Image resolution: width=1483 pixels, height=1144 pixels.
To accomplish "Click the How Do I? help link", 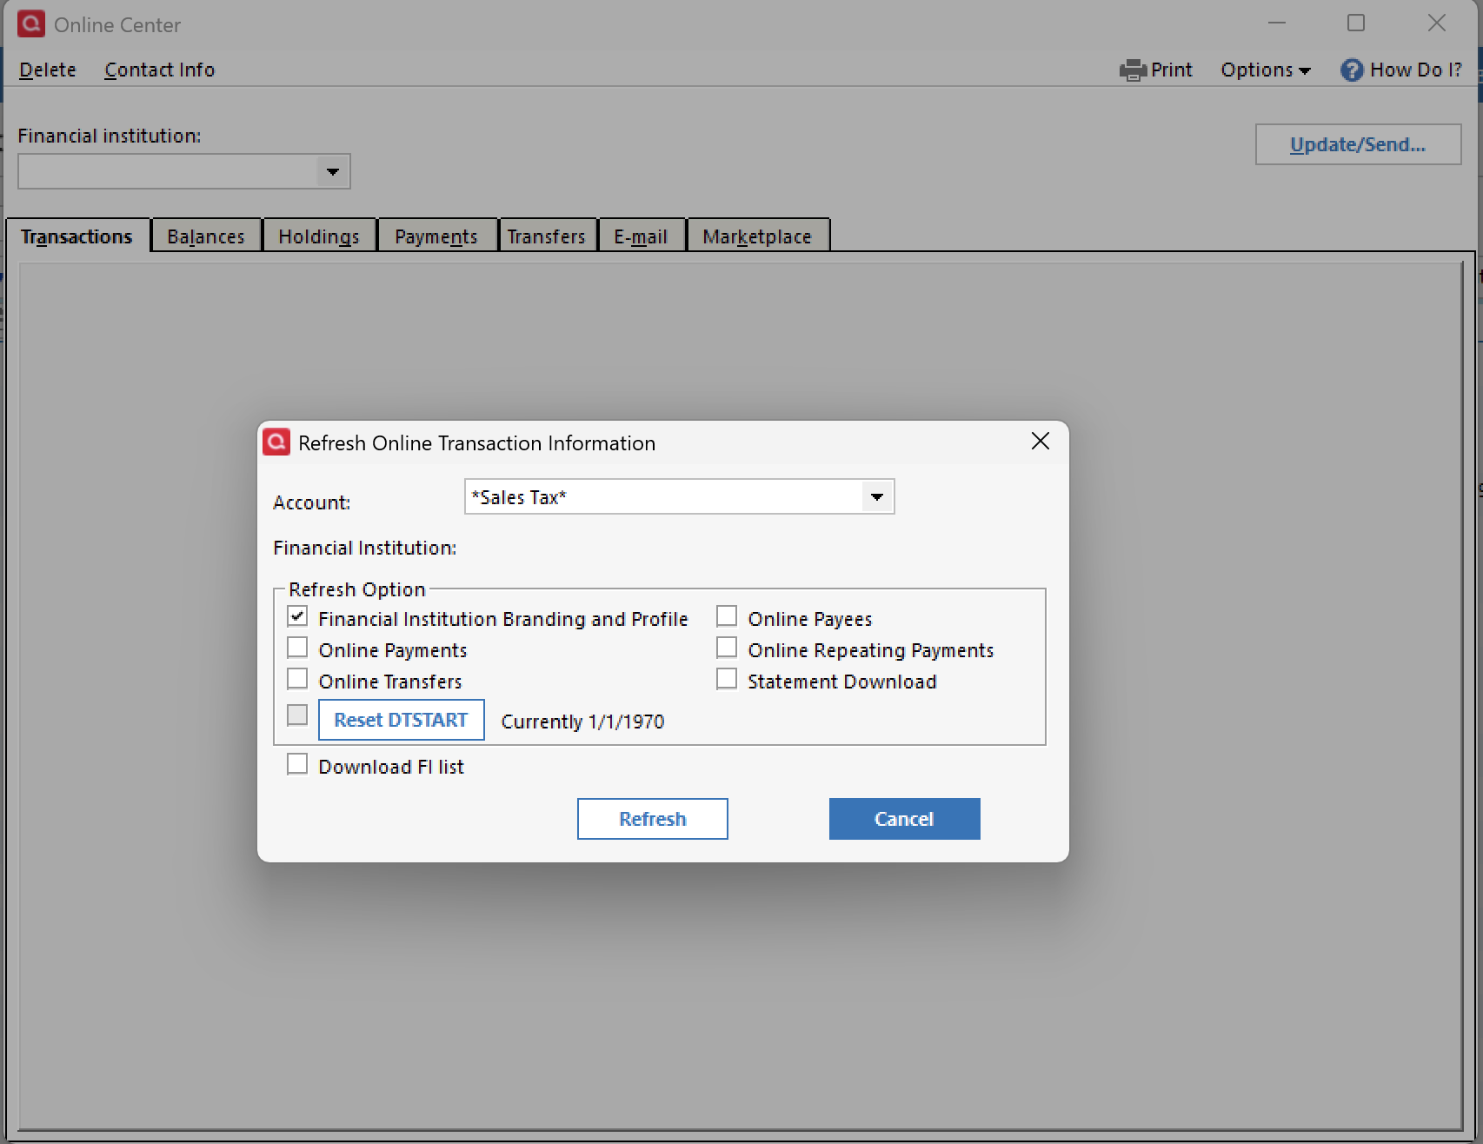I will click(1416, 70).
